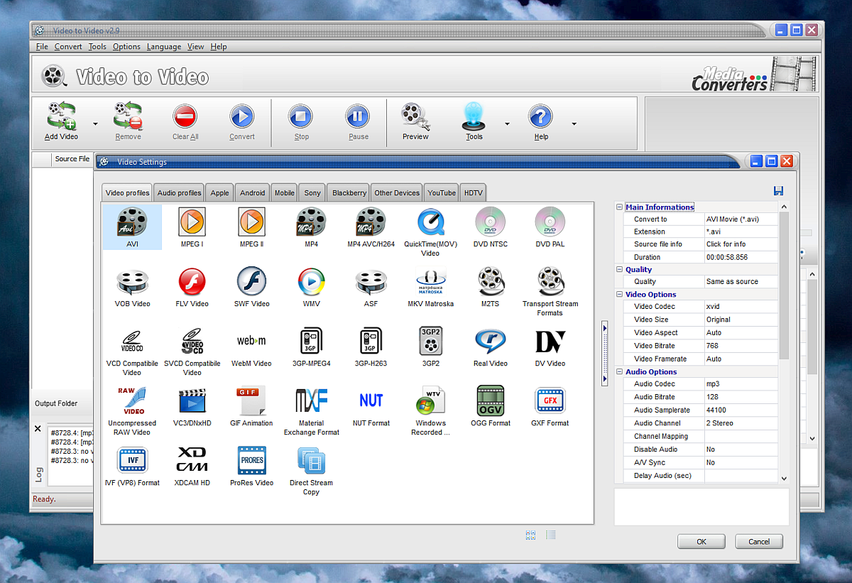Open the Audio profiles tab

[179, 192]
